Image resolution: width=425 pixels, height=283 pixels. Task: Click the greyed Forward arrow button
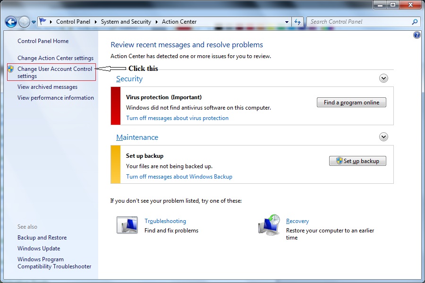click(24, 22)
